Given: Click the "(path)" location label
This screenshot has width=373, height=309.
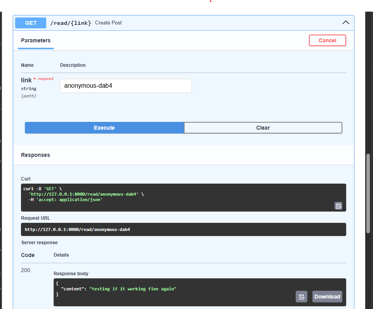Looking at the screenshot, I should (28, 96).
